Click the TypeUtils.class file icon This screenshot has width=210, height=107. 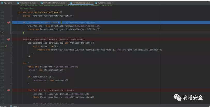pos(96,3)
